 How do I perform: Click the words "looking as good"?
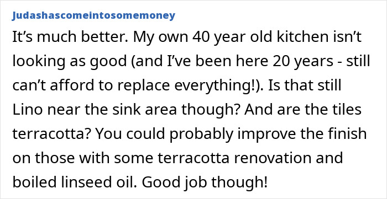(x=69, y=62)
